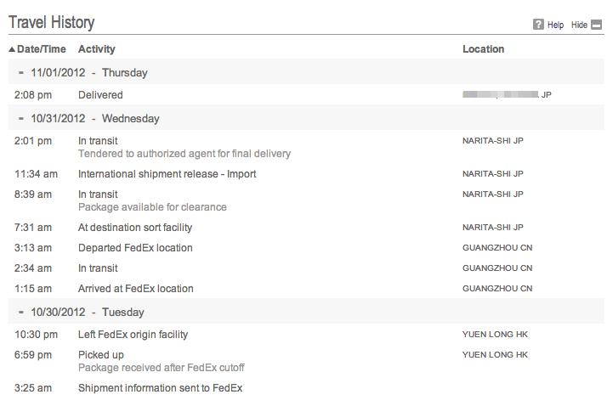Collapse the 10/31/2012 Wednesday section
Viewport: 607px width, 406px height.
tap(20, 119)
